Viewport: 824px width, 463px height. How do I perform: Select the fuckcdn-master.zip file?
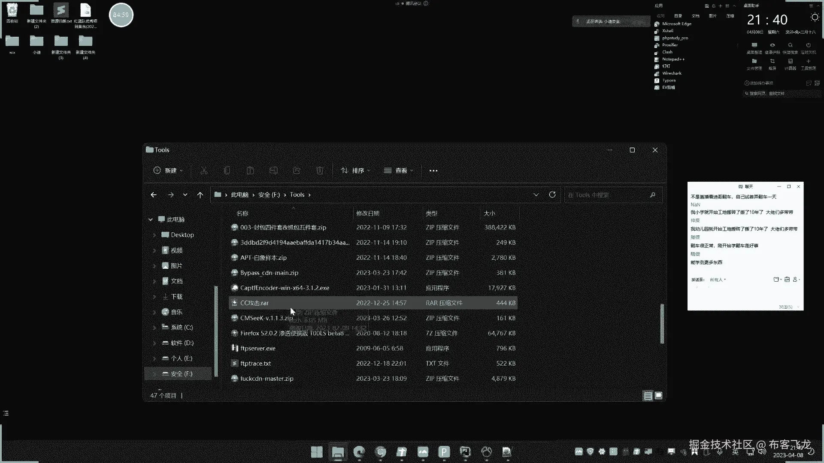(267, 379)
